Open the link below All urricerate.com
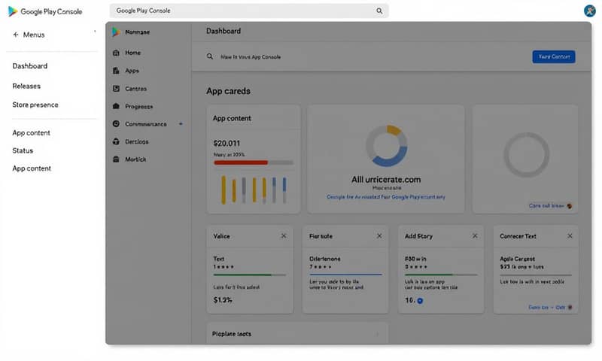The width and height of the screenshot is (602, 361). 386,197
